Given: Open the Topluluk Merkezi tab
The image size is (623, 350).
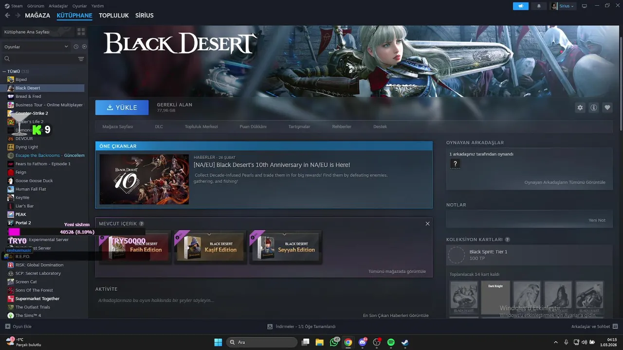Looking at the screenshot, I should coord(201,126).
